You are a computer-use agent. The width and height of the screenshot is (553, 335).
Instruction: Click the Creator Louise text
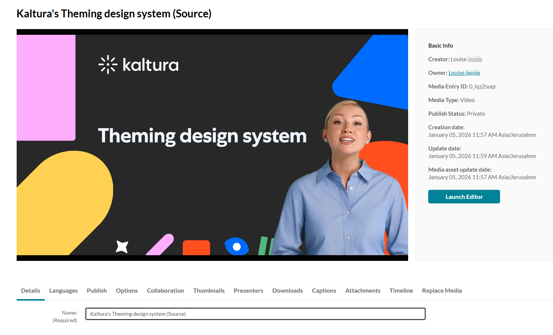pyautogui.click(x=455, y=59)
